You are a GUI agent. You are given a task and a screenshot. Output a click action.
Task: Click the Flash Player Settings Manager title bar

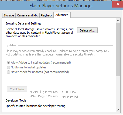61,6
